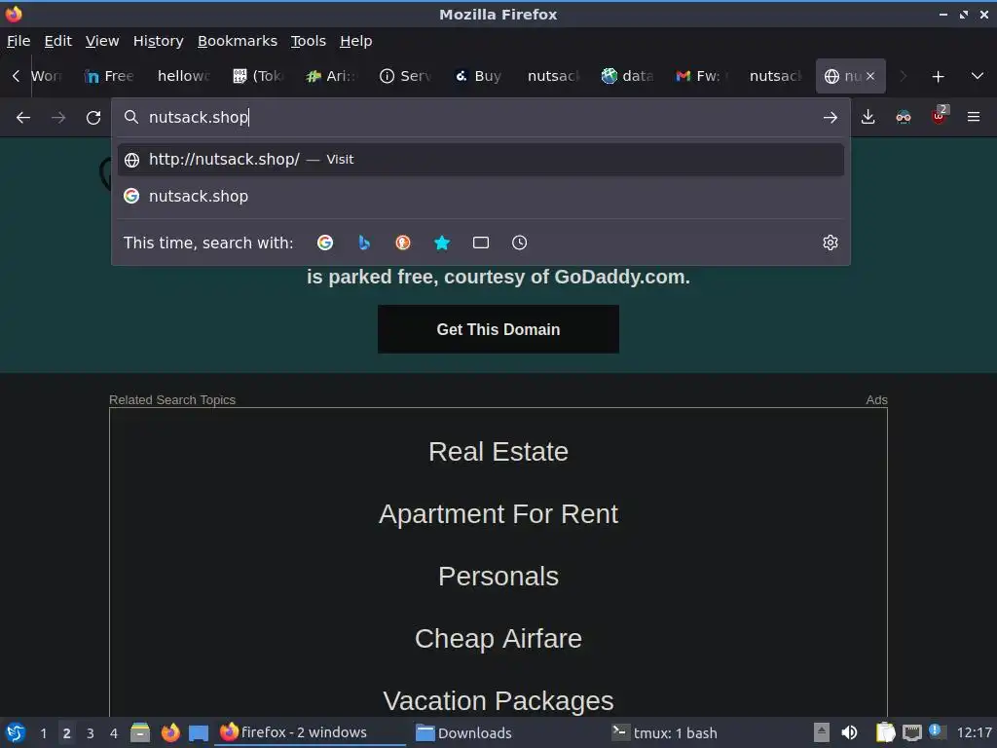997x748 pixels.
Task: Go back one page with the back arrow
Action: click(x=23, y=118)
